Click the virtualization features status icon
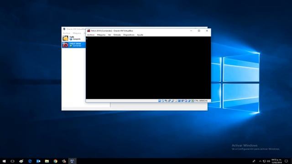The height and width of the screenshot is (164, 292). [186, 101]
